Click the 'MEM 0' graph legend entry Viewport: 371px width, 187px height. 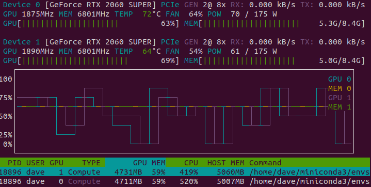pos(340,88)
